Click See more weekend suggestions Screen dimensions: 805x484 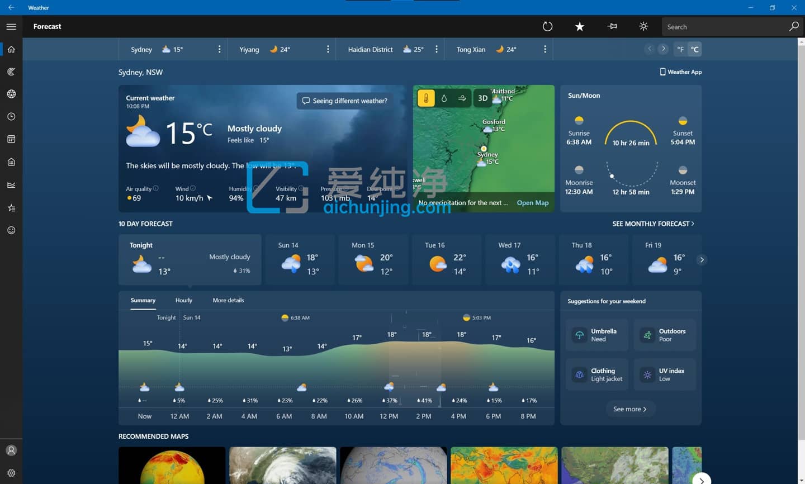(630, 409)
